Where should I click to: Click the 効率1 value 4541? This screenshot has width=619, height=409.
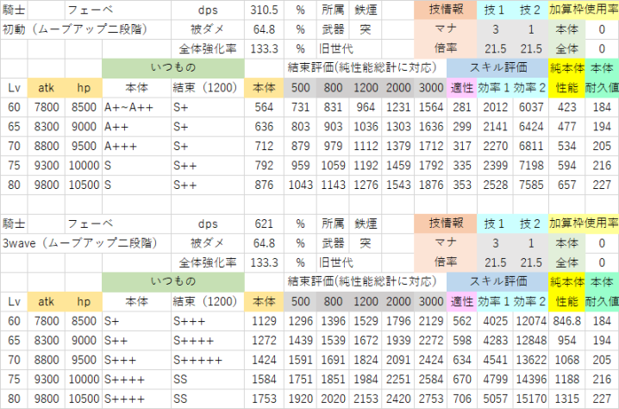point(495,360)
